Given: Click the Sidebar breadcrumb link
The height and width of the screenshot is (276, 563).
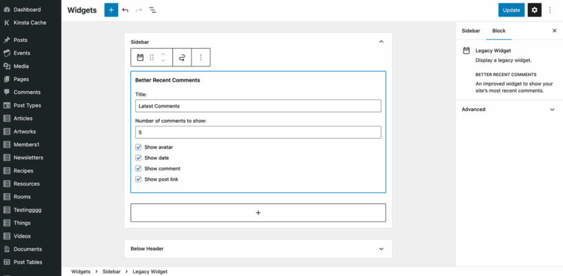Looking at the screenshot, I should pos(111,271).
